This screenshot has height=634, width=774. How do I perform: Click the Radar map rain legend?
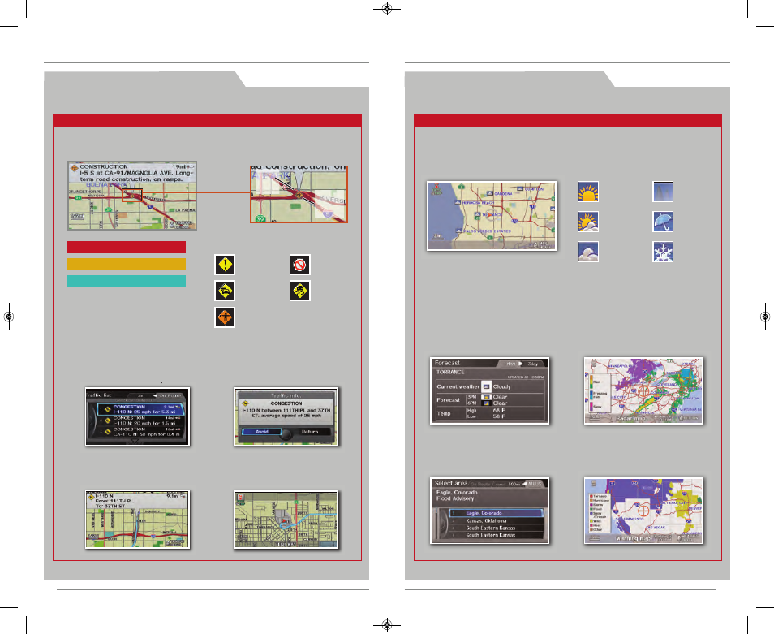tap(598, 393)
